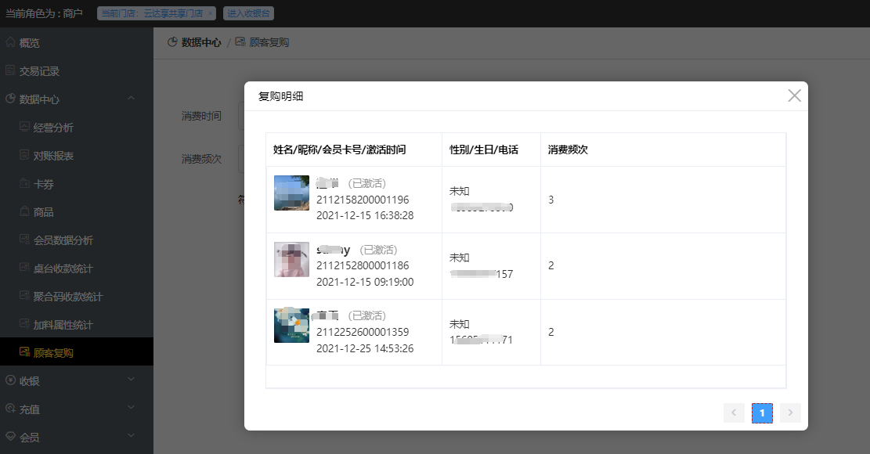Select page 1 in the pagination

tap(762, 413)
